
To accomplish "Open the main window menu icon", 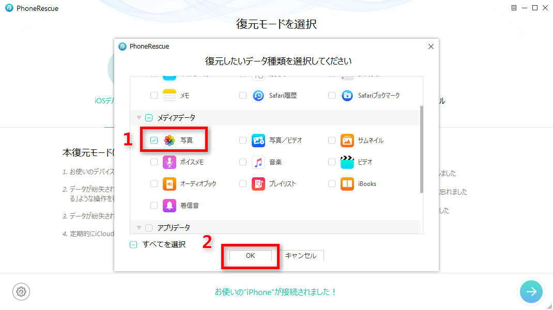I will (x=514, y=8).
